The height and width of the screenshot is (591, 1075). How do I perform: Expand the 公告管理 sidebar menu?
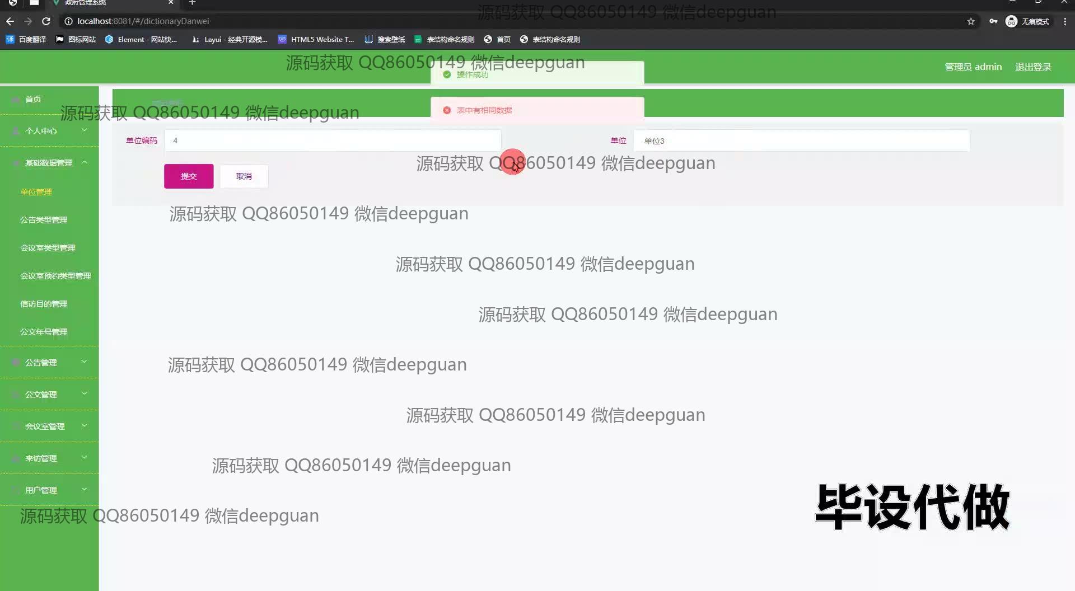[x=49, y=363]
